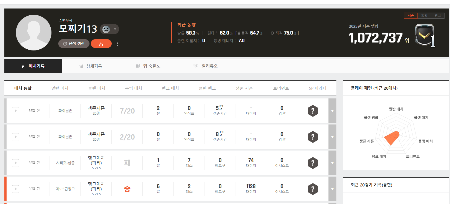The width and height of the screenshot is (450, 204).
Task: Switch ranking view to 통합
Action: (424, 16)
